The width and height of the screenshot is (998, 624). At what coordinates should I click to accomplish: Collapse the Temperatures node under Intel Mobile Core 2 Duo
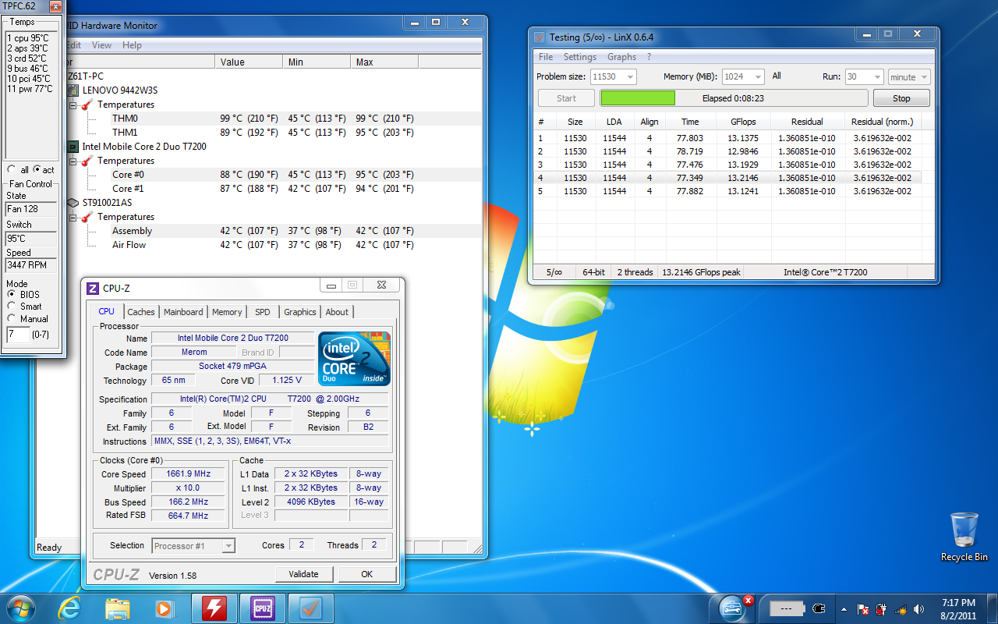pos(73,161)
